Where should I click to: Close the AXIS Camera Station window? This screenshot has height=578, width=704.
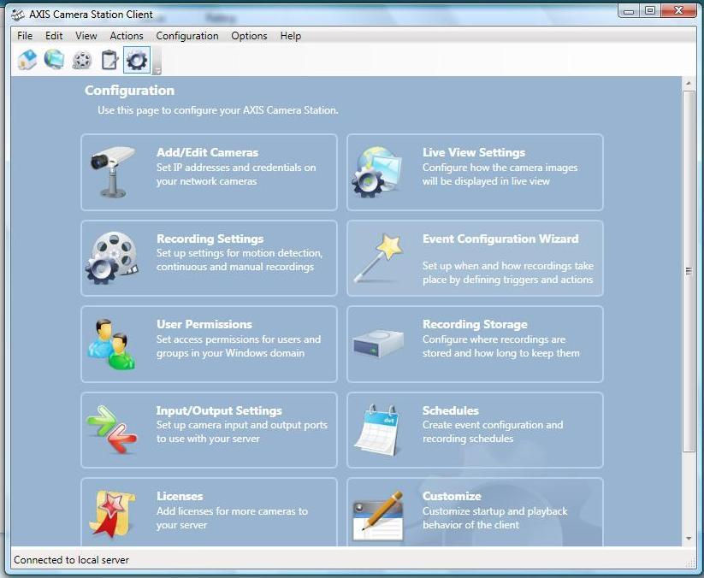(x=678, y=10)
